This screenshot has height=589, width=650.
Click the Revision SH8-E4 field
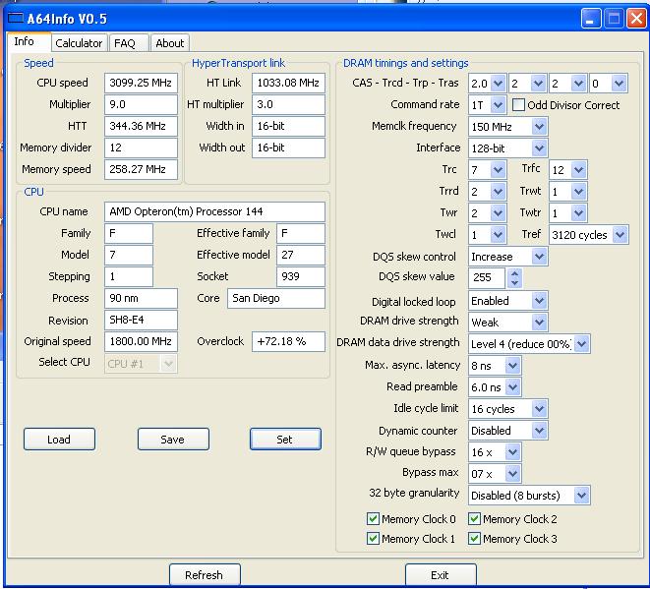(141, 320)
